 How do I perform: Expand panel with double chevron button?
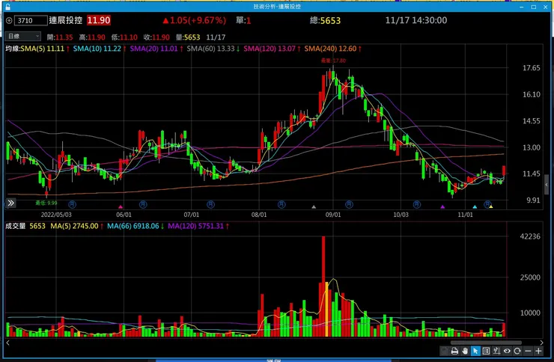10,203
